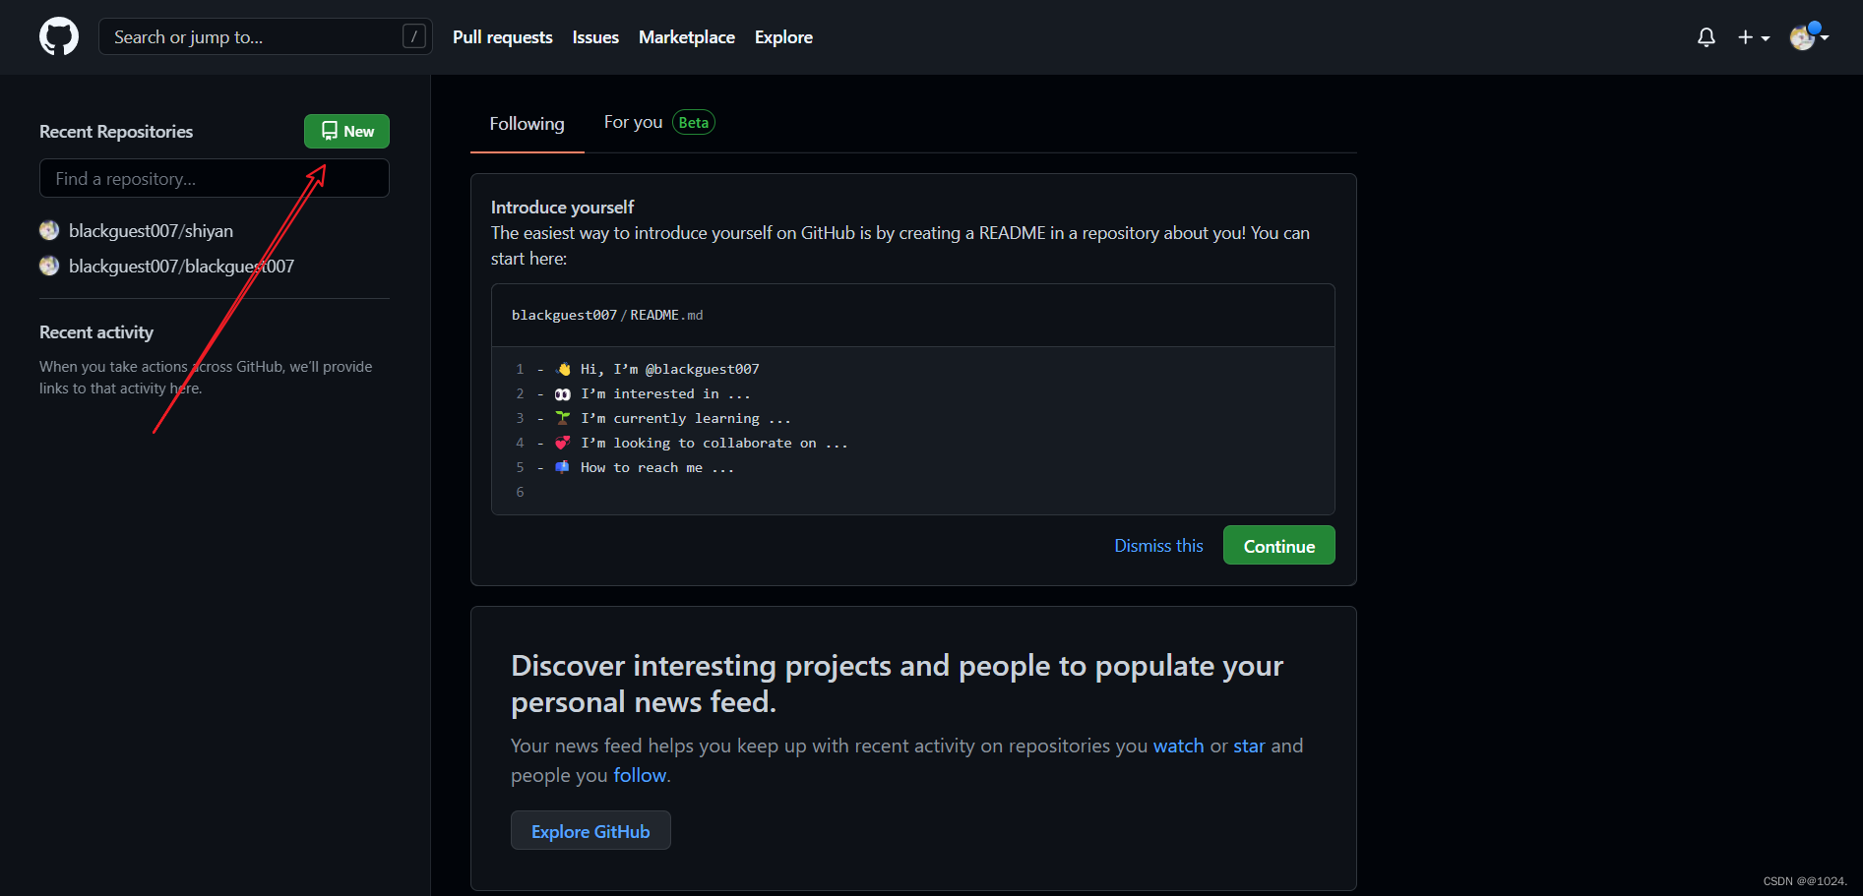Image resolution: width=1863 pixels, height=896 pixels.
Task: Follow the watch link
Action: [1178, 746]
